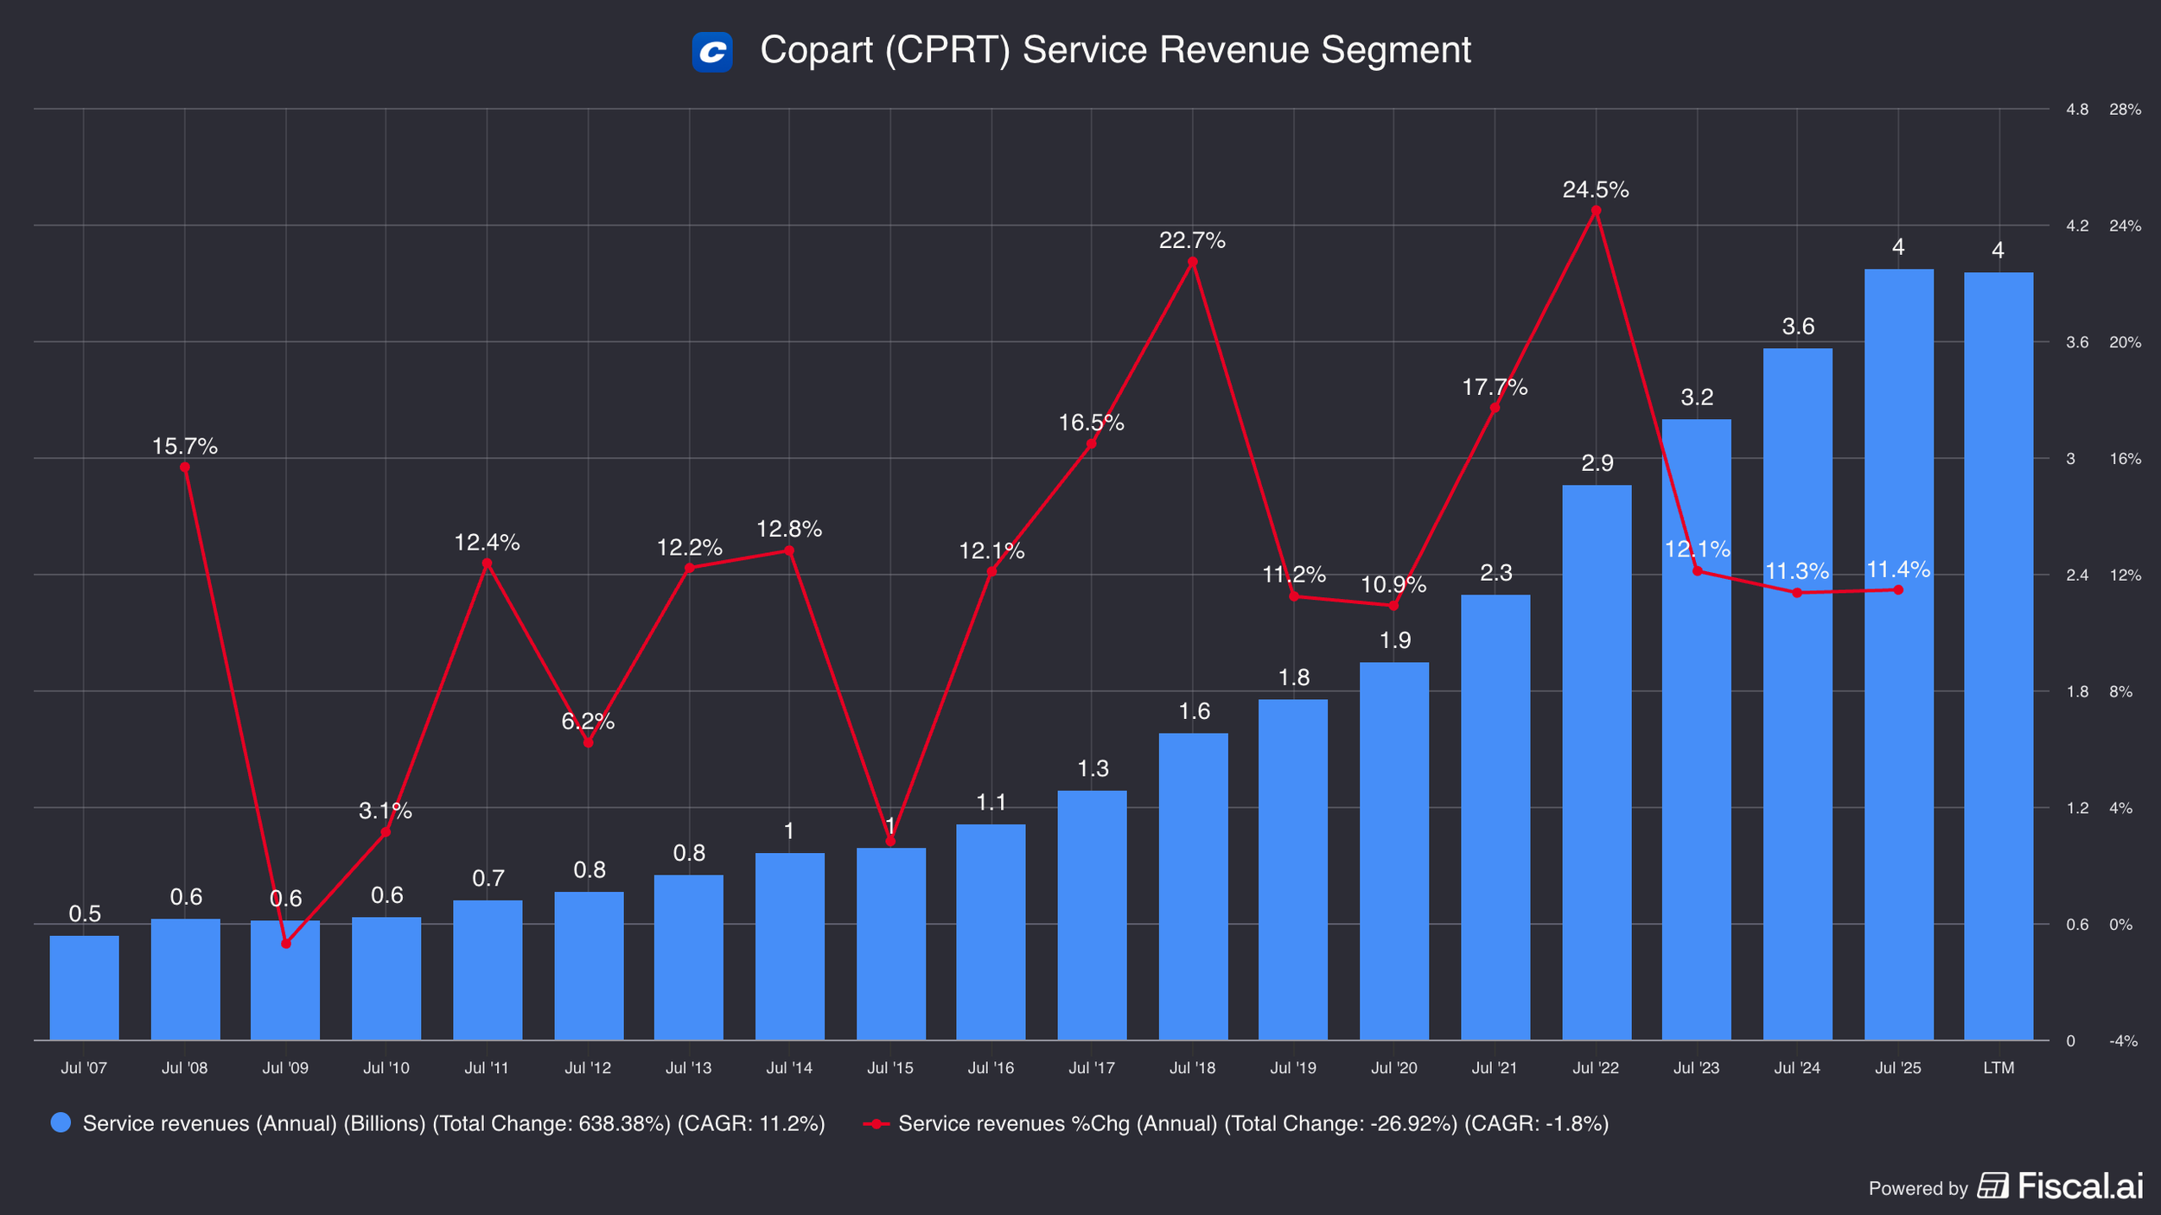Screen dimensions: 2161x1215
Task: Click the '17.7%' growth label
Action: tap(1495, 387)
